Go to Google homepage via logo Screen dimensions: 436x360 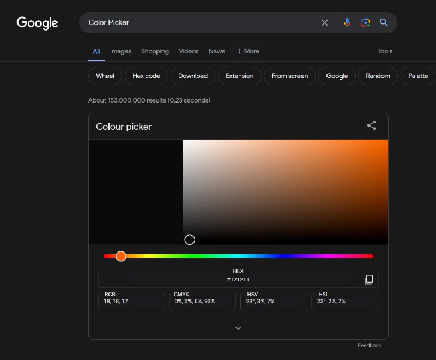pos(37,23)
